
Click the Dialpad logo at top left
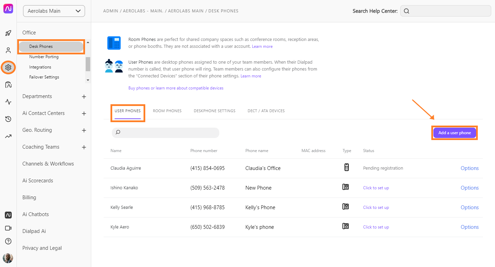pyautogui.click(x=8, y=9)
